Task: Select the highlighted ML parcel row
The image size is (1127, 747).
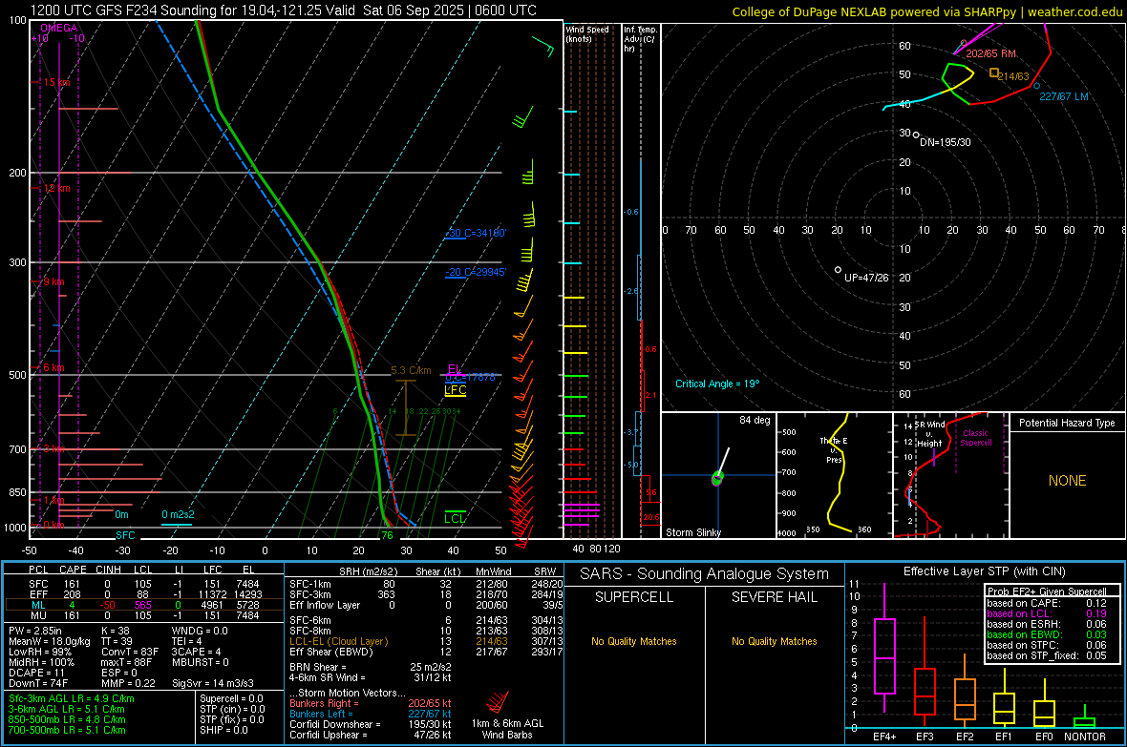Action: point(144,605)
